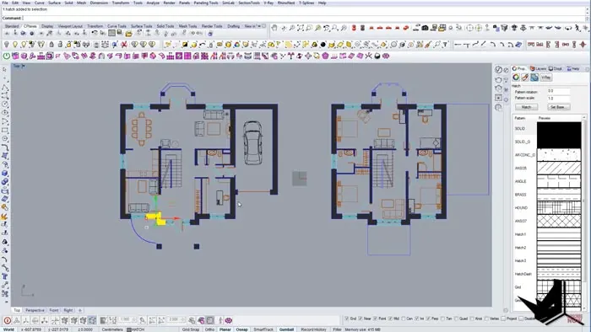
Task: Open the File menu
Action: (5, 3)
